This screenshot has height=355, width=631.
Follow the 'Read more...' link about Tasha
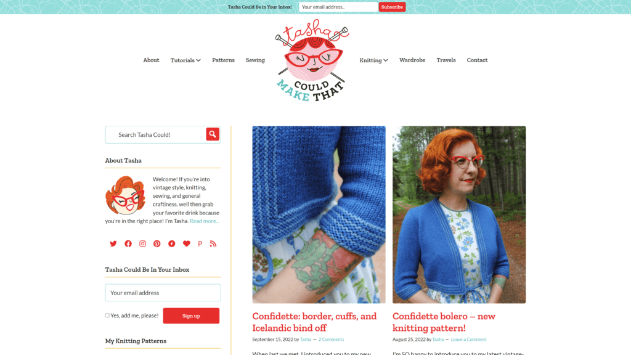(x=205, y=221)
